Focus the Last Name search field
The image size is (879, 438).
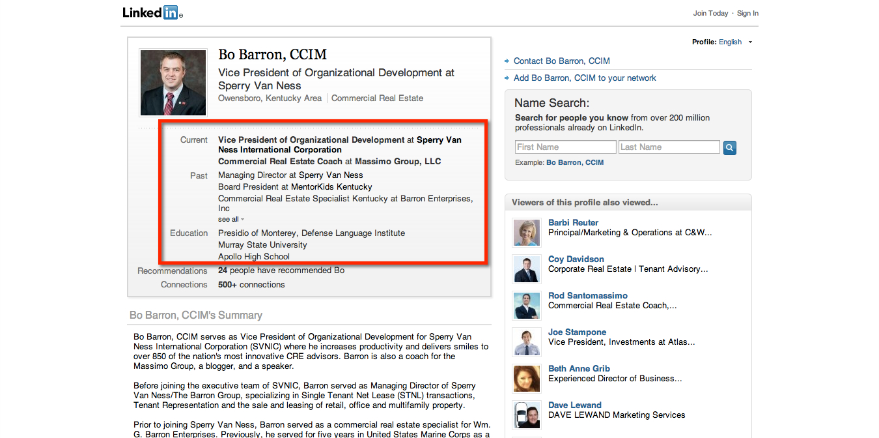669,147
